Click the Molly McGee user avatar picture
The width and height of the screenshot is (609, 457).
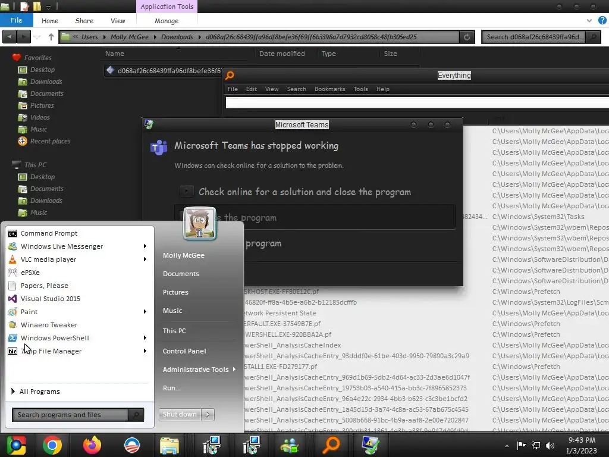point(200,223)
